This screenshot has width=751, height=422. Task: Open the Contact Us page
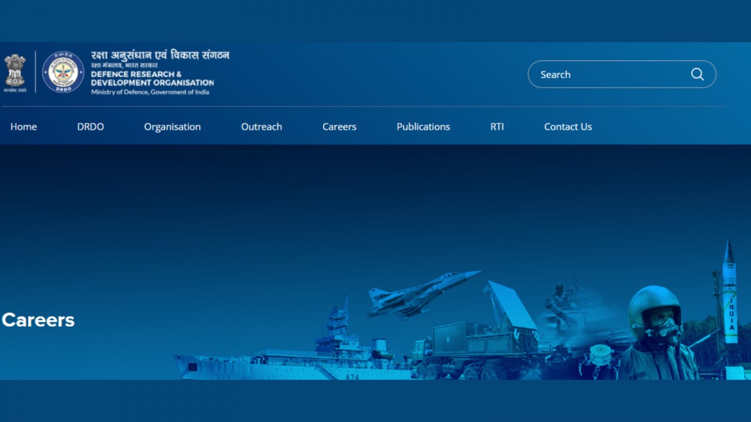tap(568, 126)
